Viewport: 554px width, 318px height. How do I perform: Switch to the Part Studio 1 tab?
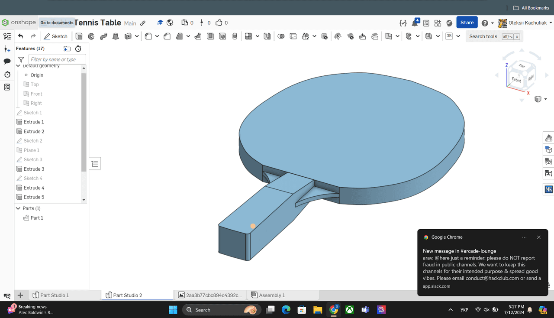(55, 295)
